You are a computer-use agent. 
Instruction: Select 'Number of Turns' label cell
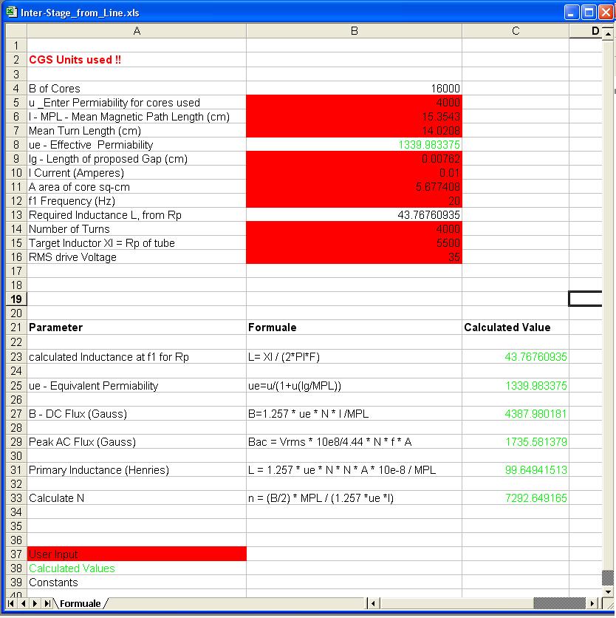(x=137, y=229)
